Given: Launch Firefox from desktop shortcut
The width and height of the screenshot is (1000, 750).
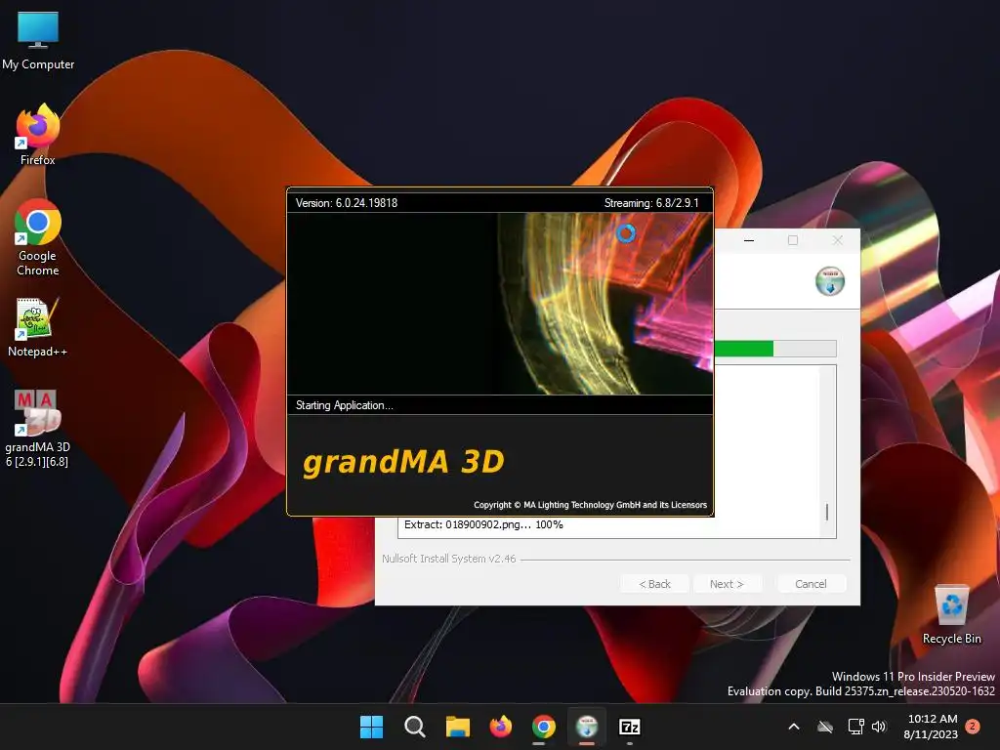Looking at the screenshot, I should pos(38,135).
